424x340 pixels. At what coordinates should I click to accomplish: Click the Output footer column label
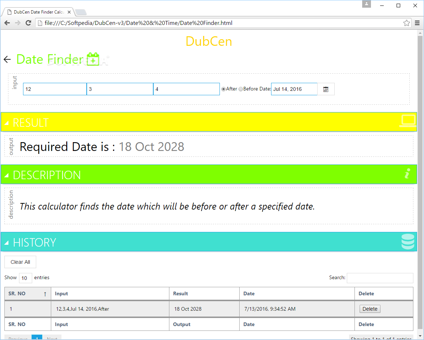click(x=182, y=324)
